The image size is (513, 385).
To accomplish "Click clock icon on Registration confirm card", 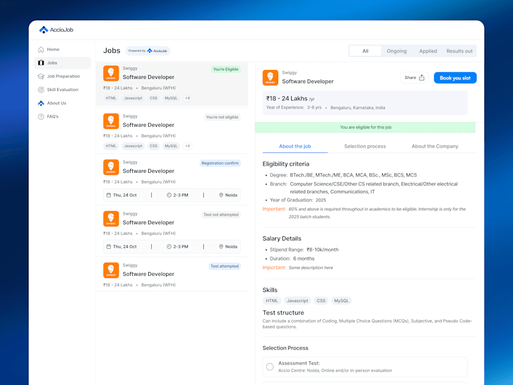I will pos(169,195).
